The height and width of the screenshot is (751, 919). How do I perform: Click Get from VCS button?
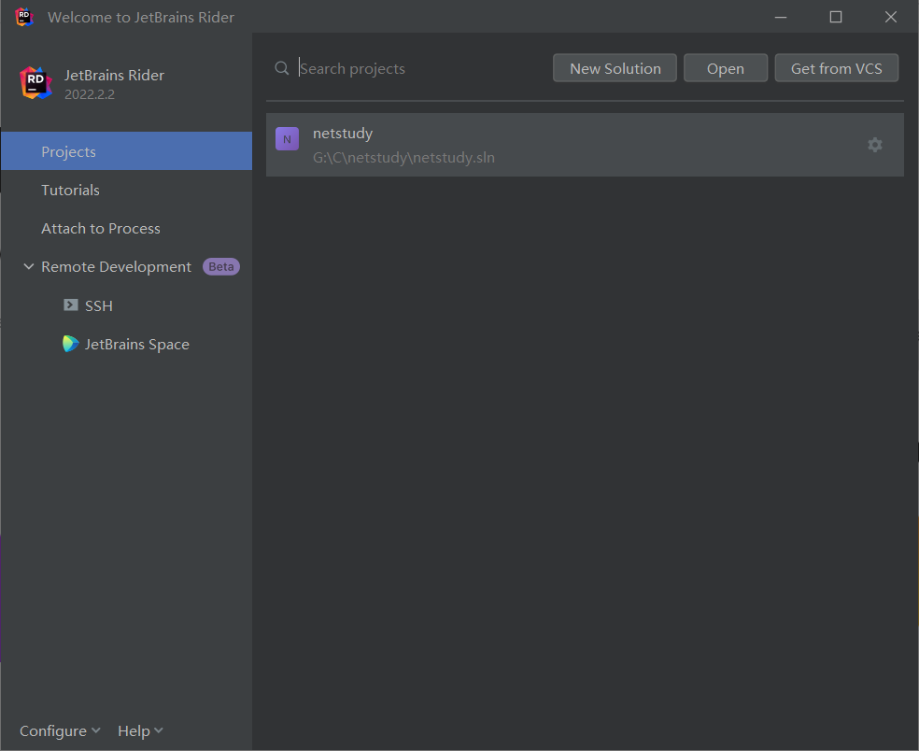click(x=837, y=68)
